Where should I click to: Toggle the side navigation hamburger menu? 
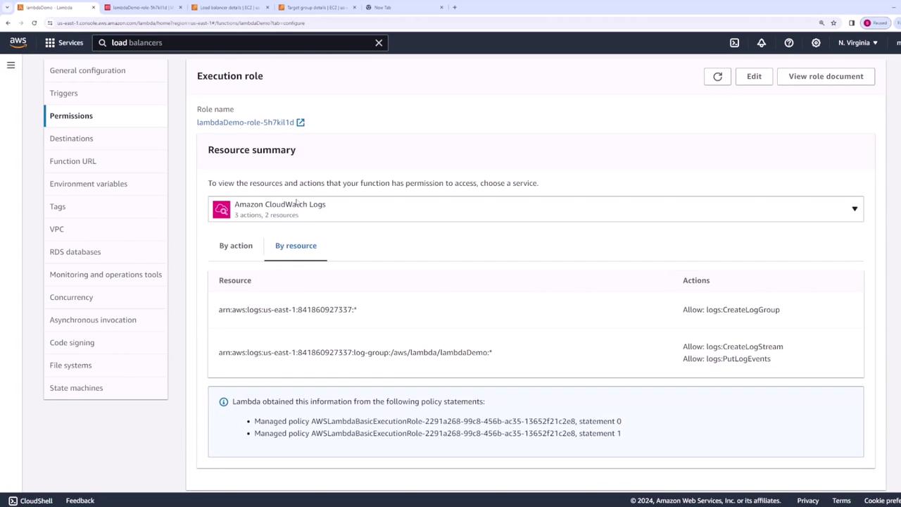(x=11, y=65)
